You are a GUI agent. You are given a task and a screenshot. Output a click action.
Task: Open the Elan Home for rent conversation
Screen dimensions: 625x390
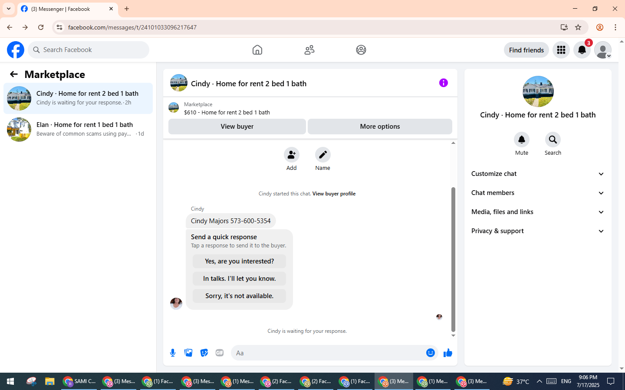point(78,130)
